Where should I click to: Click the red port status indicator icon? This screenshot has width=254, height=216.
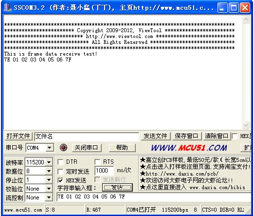click(x=63, y=148)
